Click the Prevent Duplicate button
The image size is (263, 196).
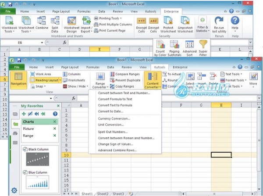pos(125,80)
